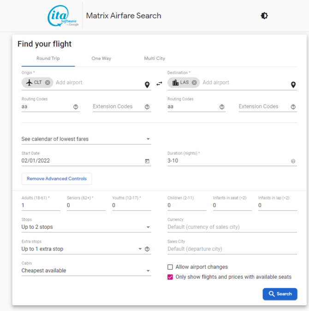
Task: Open See calendar of lowest fares dropdown
Action: point(86,139)
